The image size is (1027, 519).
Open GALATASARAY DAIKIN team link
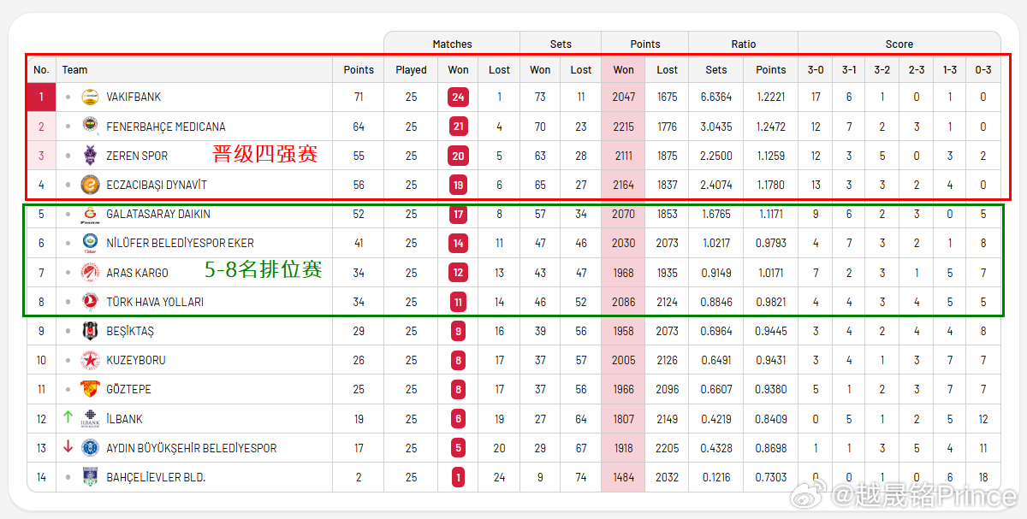coord(158,214)
